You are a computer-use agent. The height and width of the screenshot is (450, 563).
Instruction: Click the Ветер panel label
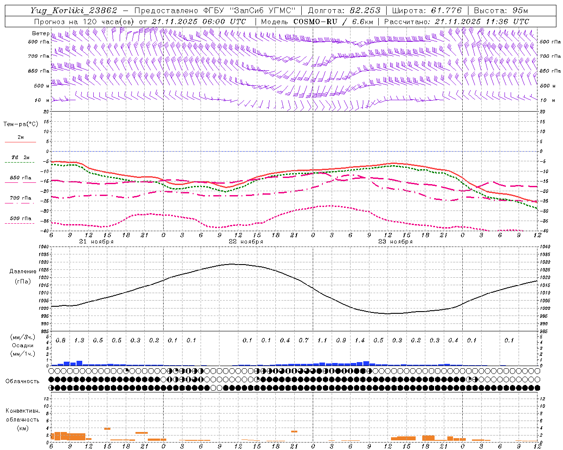(40, 33)
